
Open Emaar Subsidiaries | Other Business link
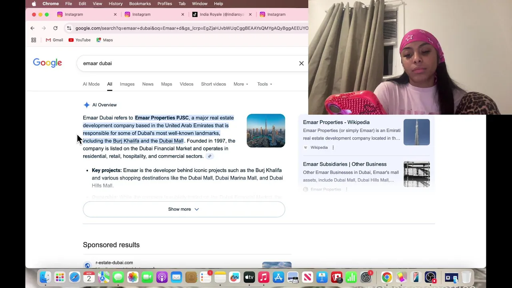(345, 164)
